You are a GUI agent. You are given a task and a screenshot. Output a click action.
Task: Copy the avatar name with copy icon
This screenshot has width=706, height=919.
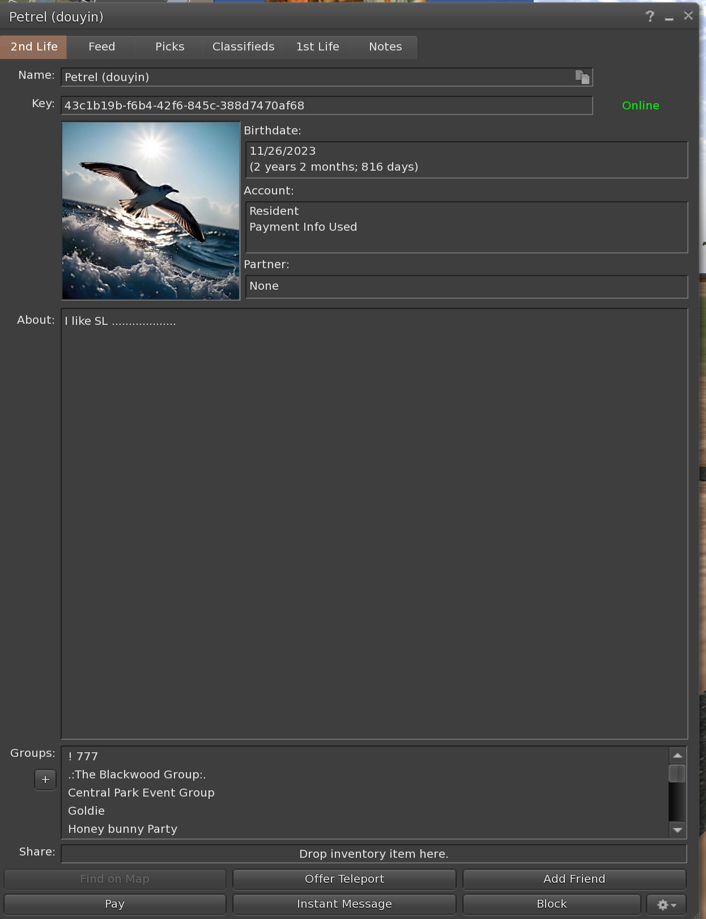point(582,77)
